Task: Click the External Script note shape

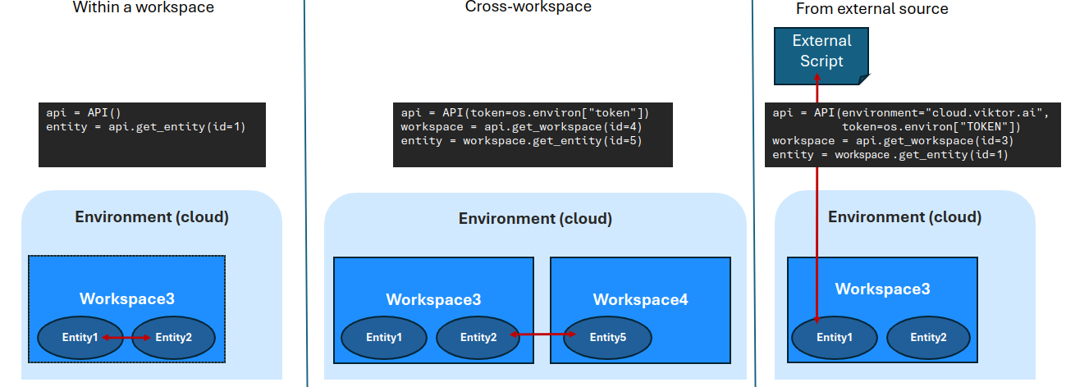Action: 821,52
